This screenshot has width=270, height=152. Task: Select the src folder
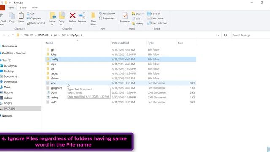click(121, 69)
